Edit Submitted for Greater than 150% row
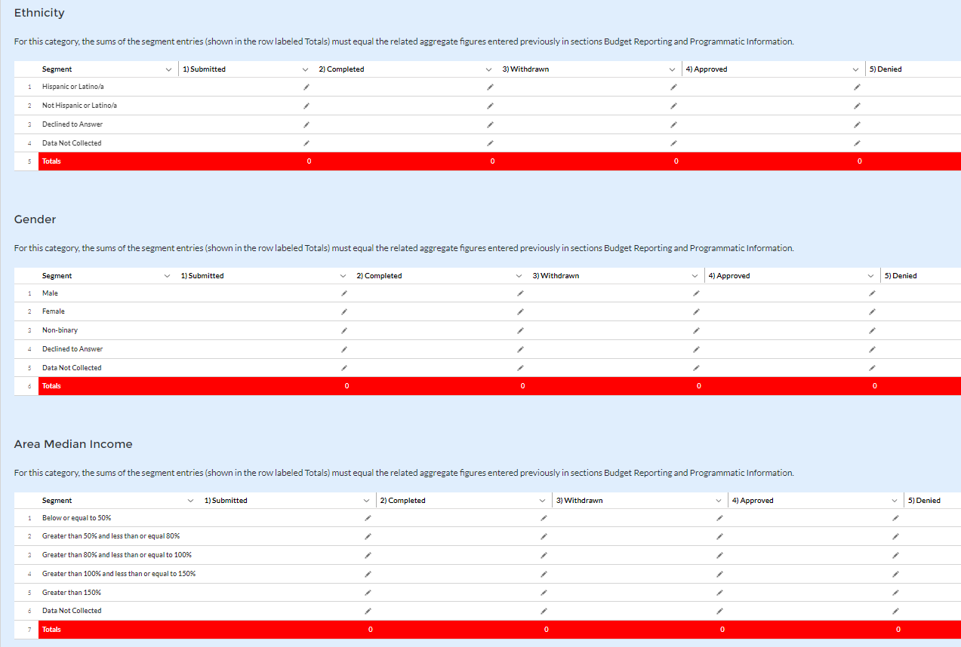Screen dimensions: 961x647 click(368, 593)
